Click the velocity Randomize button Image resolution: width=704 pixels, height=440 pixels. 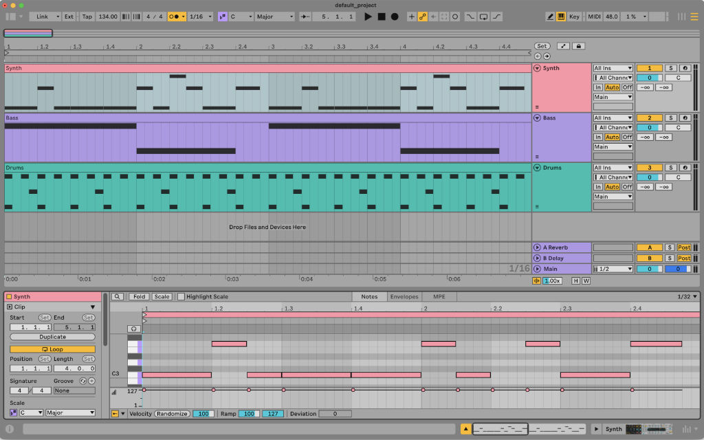click(x=172, y=414)
